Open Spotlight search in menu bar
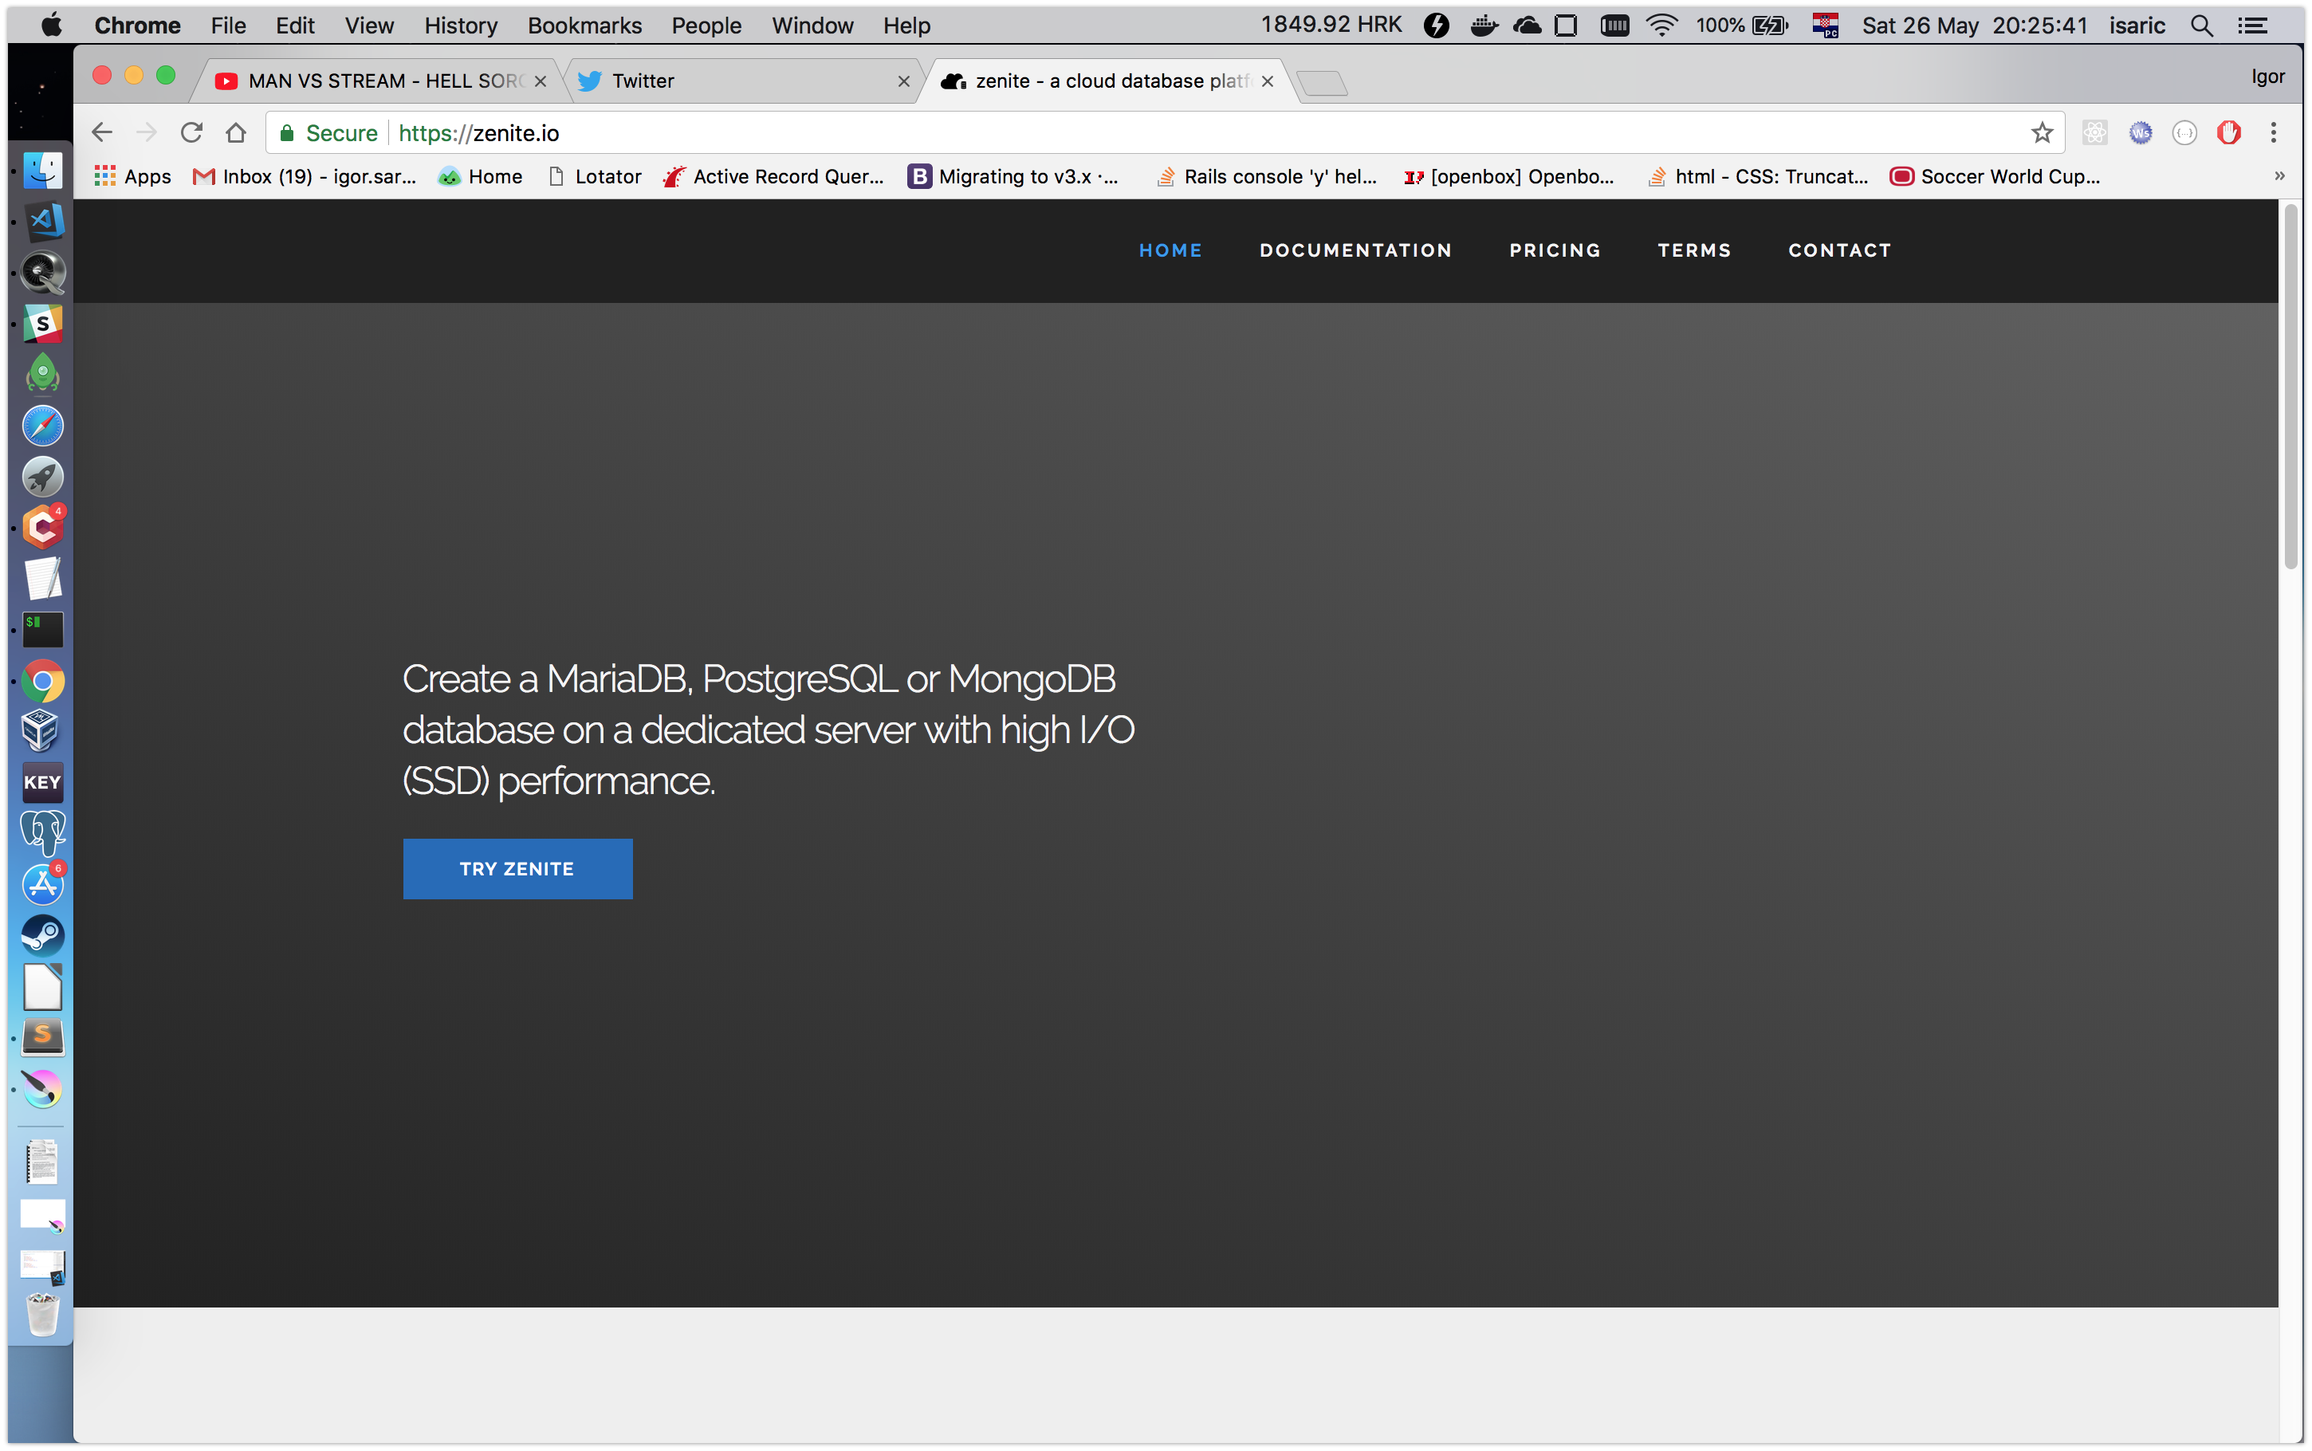Image resolution: width=2312 pixels, height=1451 pixels. pos(2202,26)
